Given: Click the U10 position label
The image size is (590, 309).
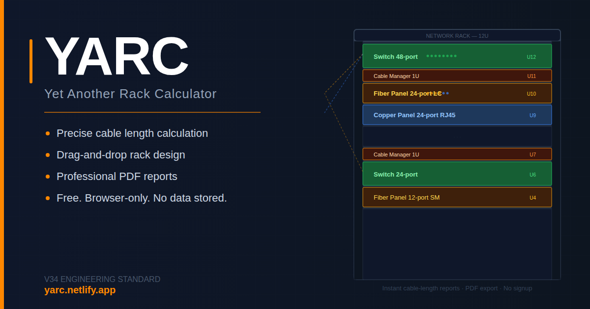Looking at the screenshot, I should pos(531,94).
